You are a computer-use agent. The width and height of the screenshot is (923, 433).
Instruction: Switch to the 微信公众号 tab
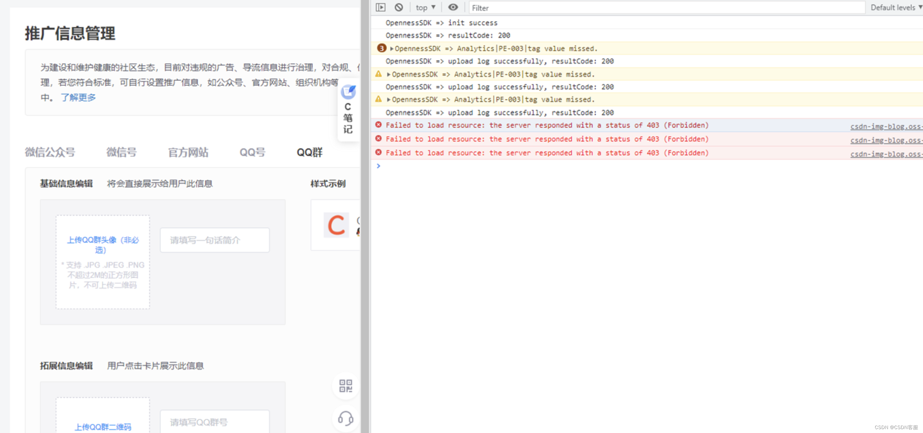tap(50, 152)
